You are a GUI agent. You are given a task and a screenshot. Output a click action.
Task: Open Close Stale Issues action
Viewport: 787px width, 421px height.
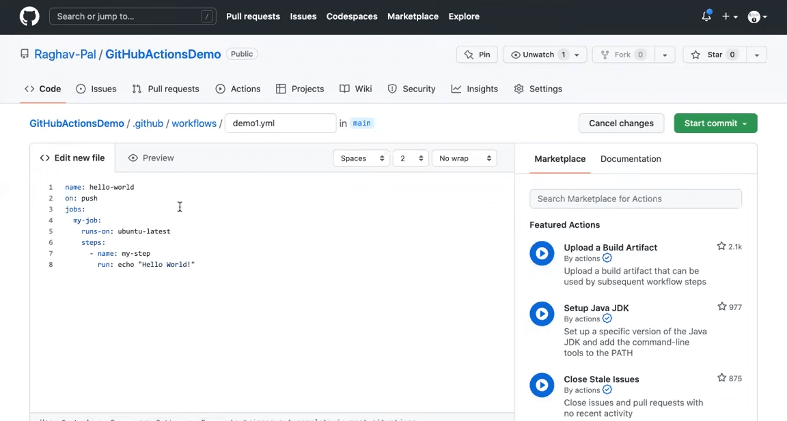[x=601, y=379]
